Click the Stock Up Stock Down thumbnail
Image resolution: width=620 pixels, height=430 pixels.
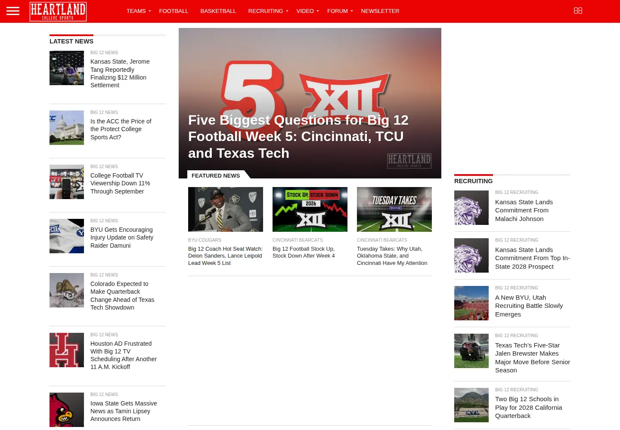pyautogui.click(x=310, y=209)
